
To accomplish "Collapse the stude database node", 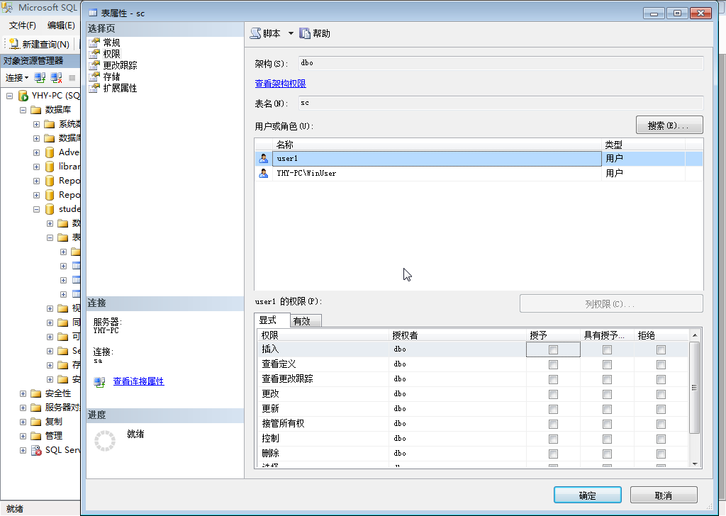I will pyautogui.click(x=36, y=209).
